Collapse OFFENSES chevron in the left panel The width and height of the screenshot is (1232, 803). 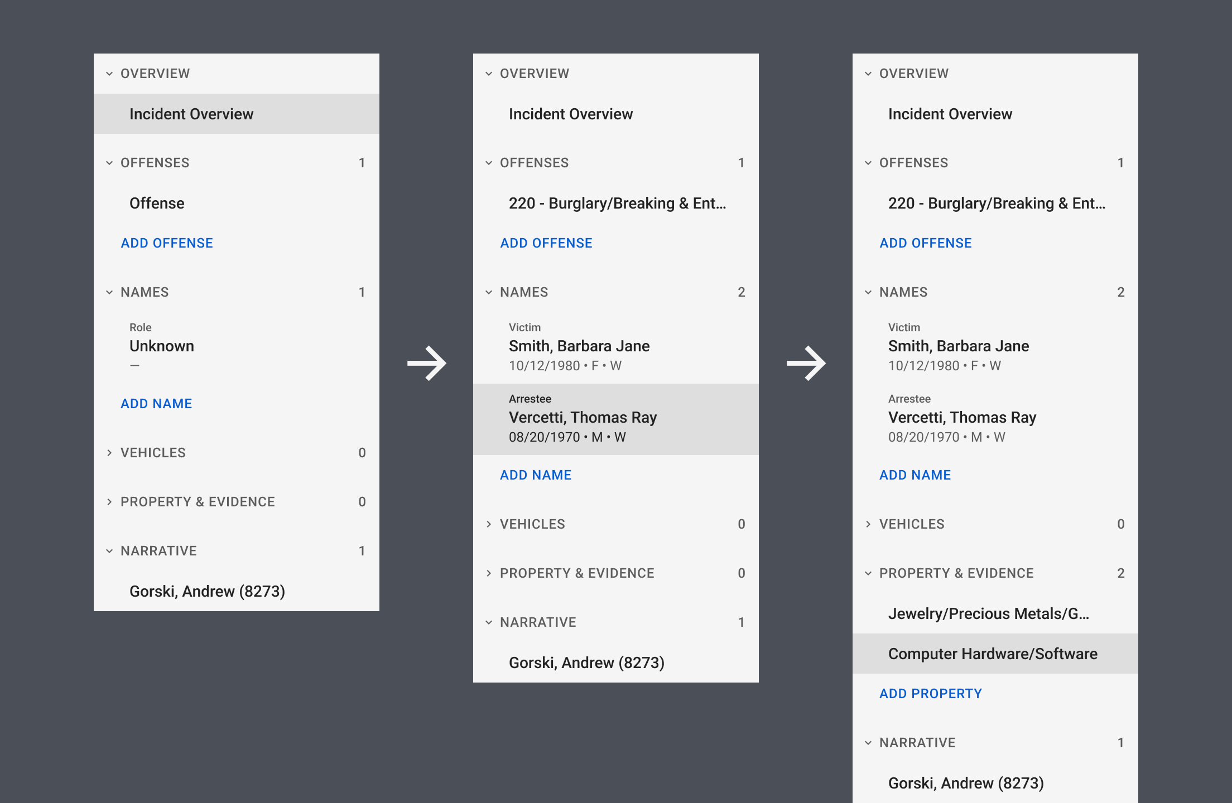(x=109, y=163)
